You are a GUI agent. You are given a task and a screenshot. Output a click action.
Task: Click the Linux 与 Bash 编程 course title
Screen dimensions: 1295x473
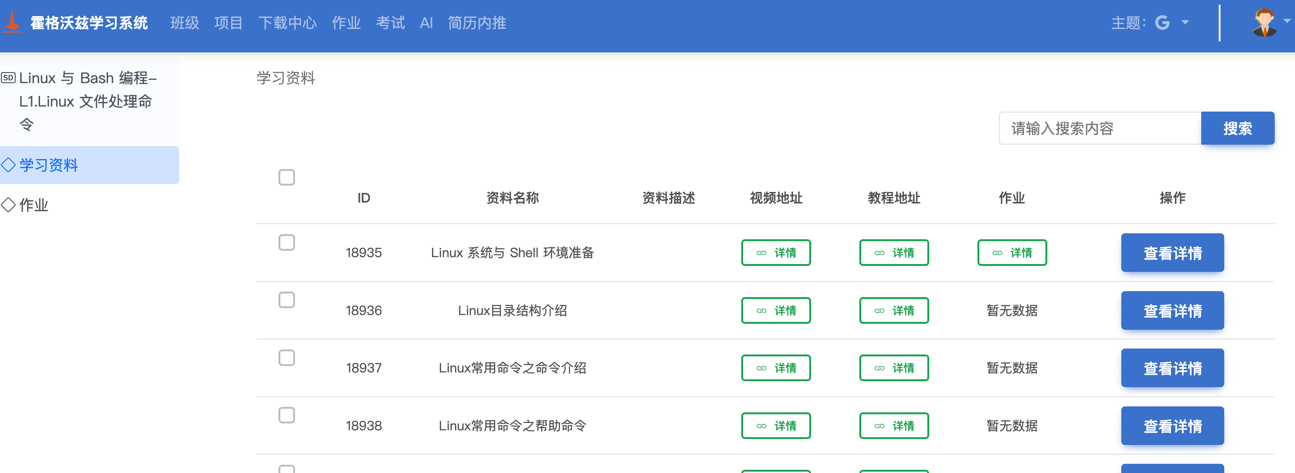[88, 101]
